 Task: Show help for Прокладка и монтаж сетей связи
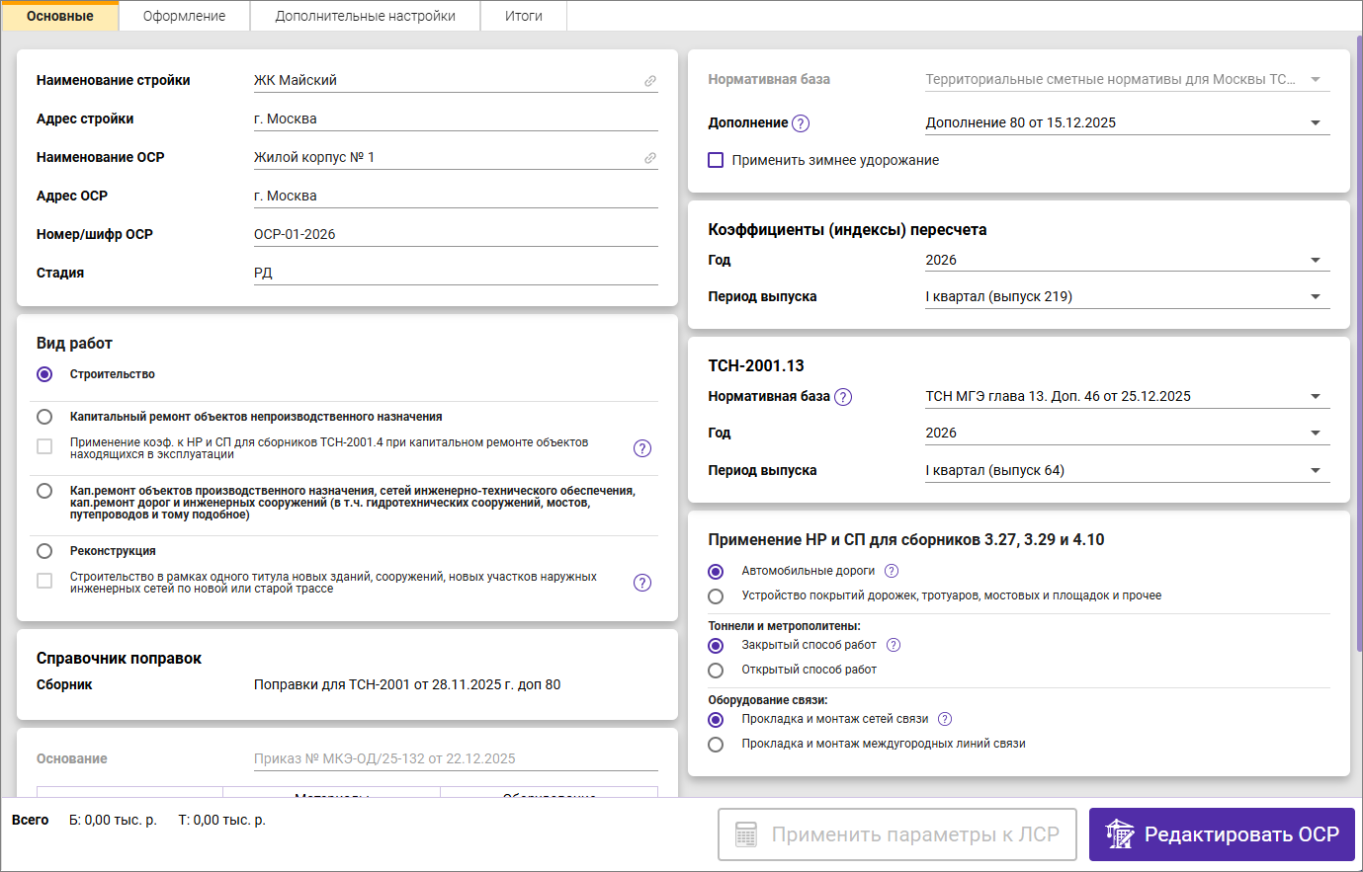click(945, 719)
